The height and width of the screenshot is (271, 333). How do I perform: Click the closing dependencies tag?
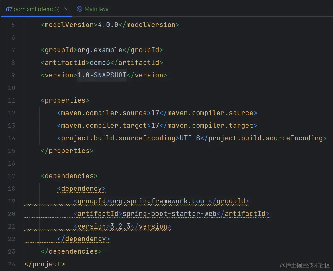tap(71, 251)
